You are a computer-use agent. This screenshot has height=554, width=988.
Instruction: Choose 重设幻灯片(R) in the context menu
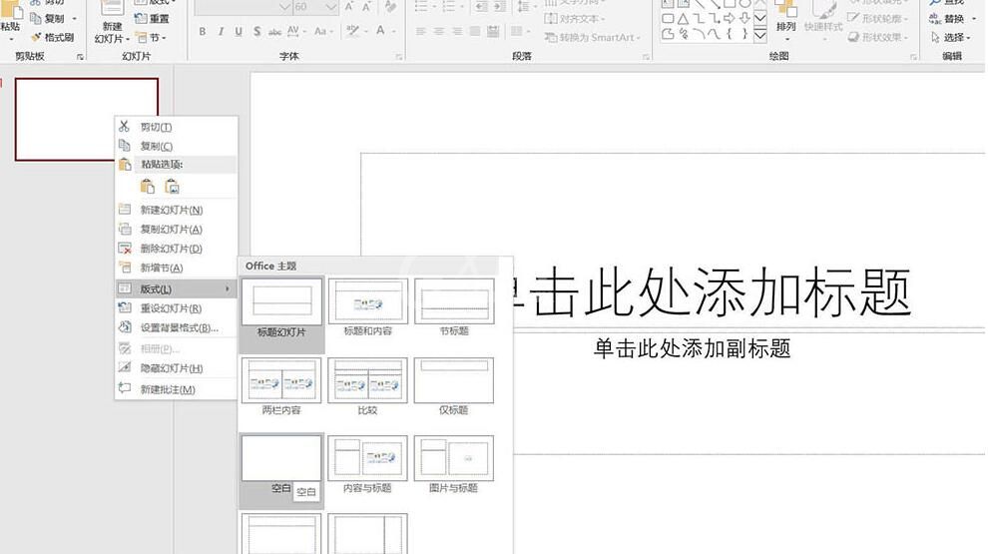[x=176, y=308]
